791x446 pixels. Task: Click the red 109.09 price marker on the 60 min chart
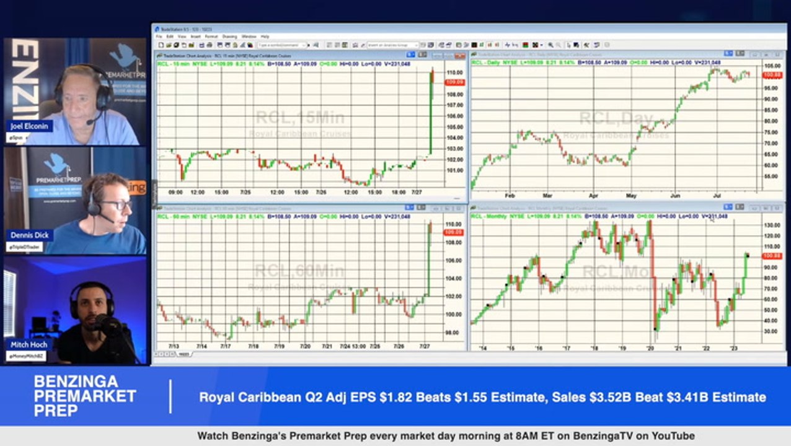point(453,232)
